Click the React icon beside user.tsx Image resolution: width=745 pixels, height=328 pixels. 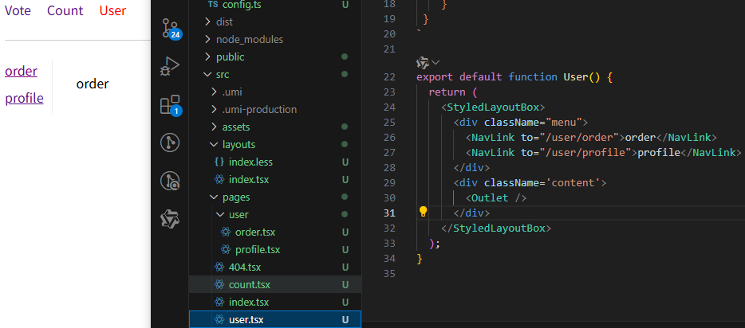pyautogui.click(x=219, y=319)
